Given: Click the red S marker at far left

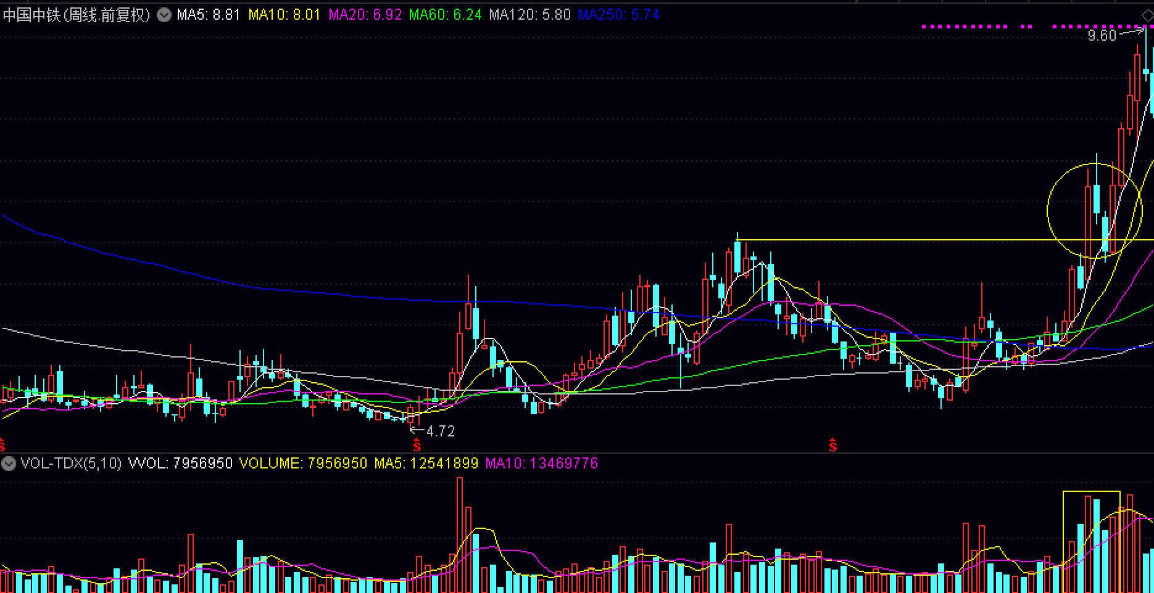Looking at the screenshot, I should coord(2,444).
